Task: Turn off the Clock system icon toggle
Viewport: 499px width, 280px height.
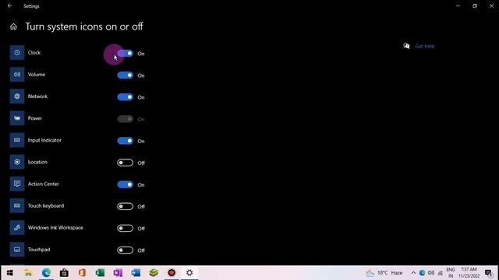Action: [x=125, y=54]
